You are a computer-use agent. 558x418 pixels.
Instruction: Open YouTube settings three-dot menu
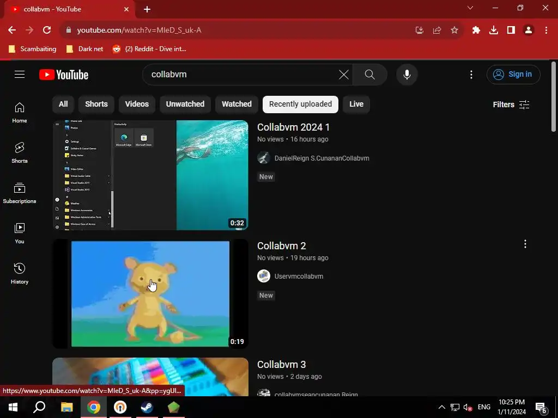pyautogui.click(x=471, y=74)
